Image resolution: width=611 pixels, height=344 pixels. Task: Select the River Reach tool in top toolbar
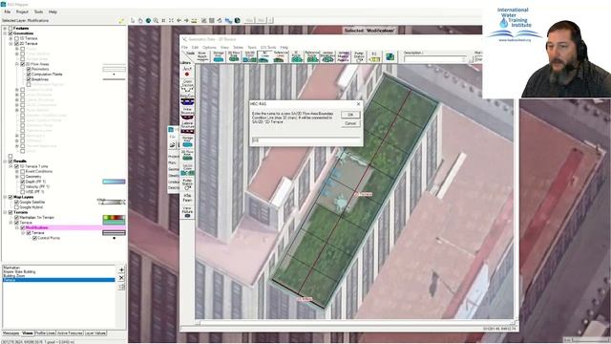[202, 56]
